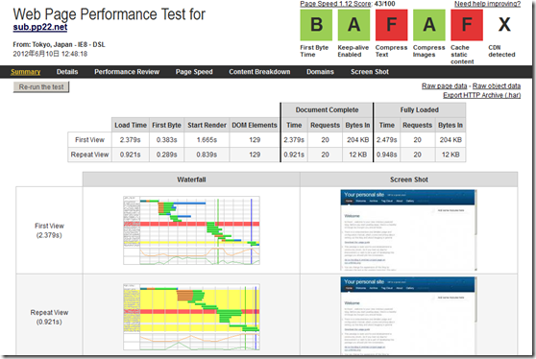Select the Screen Shot tab
Image resolution: width=536 pixels, height=359 pixels.
pos(370,72)
